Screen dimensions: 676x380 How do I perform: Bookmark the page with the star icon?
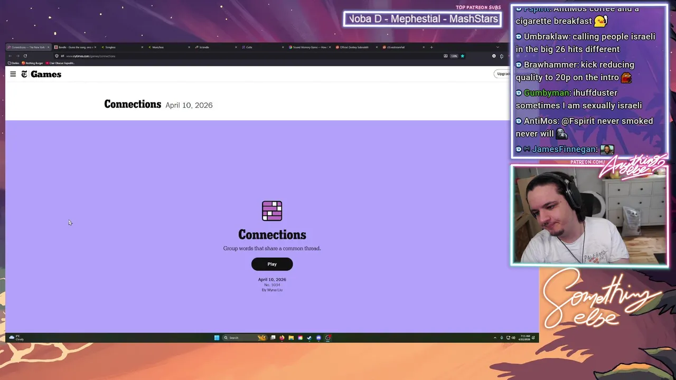click(463, 56)
